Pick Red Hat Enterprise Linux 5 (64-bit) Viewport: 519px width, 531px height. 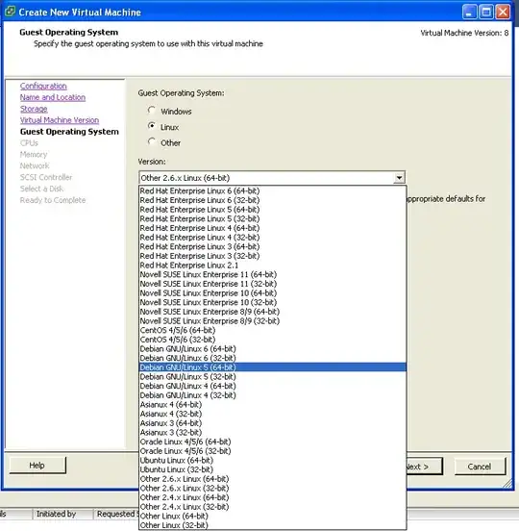tap(272, 210)
